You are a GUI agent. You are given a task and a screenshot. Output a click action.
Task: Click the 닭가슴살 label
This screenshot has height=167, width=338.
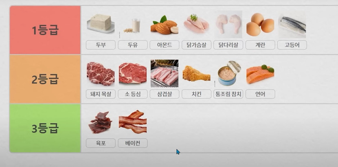coord(196,45)
